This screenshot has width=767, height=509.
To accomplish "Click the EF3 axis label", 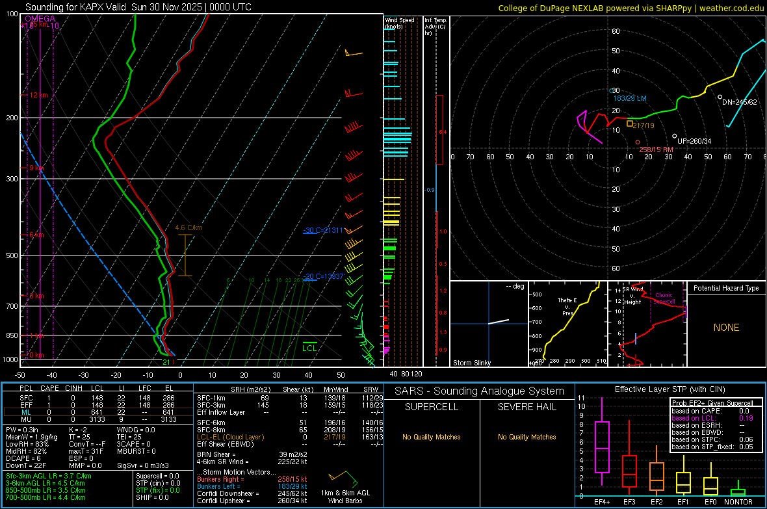I will (629, 502).
